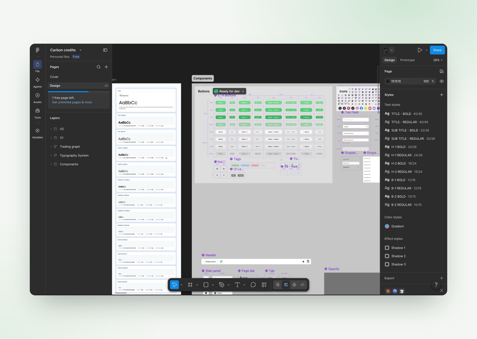Present prototype with play icon
Image resolution: width=477 pixels, height=339 pixels.
pos(420,50)
